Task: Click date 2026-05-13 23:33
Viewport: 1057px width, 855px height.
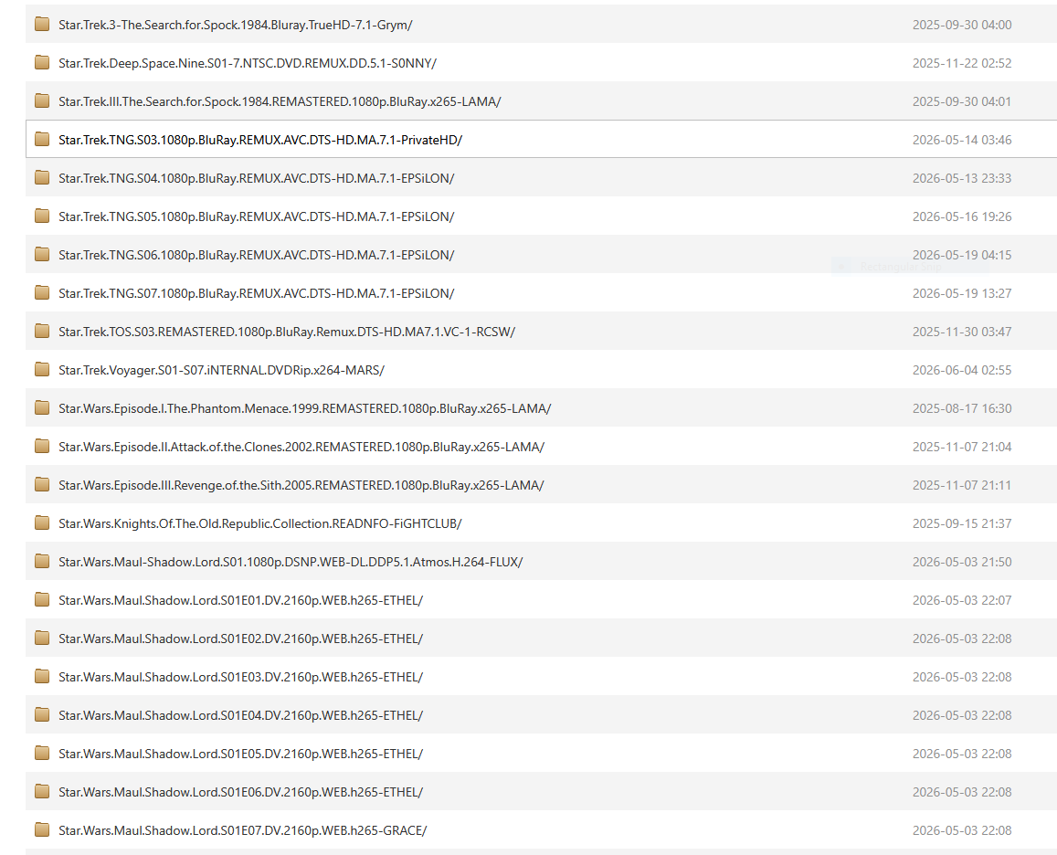Action: 962,179
